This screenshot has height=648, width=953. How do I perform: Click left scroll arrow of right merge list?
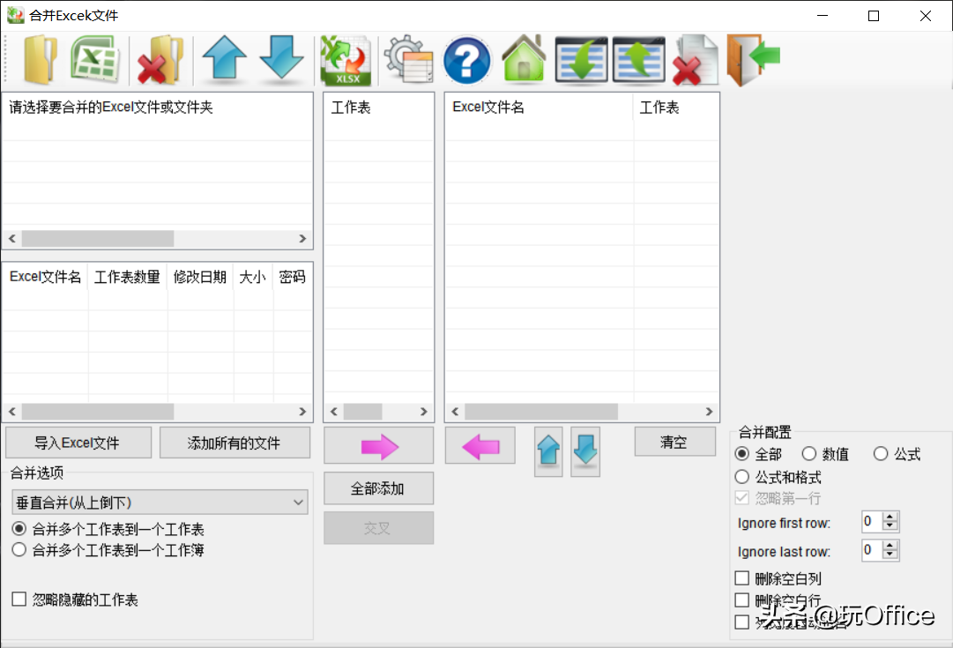[x=455, y=412]
